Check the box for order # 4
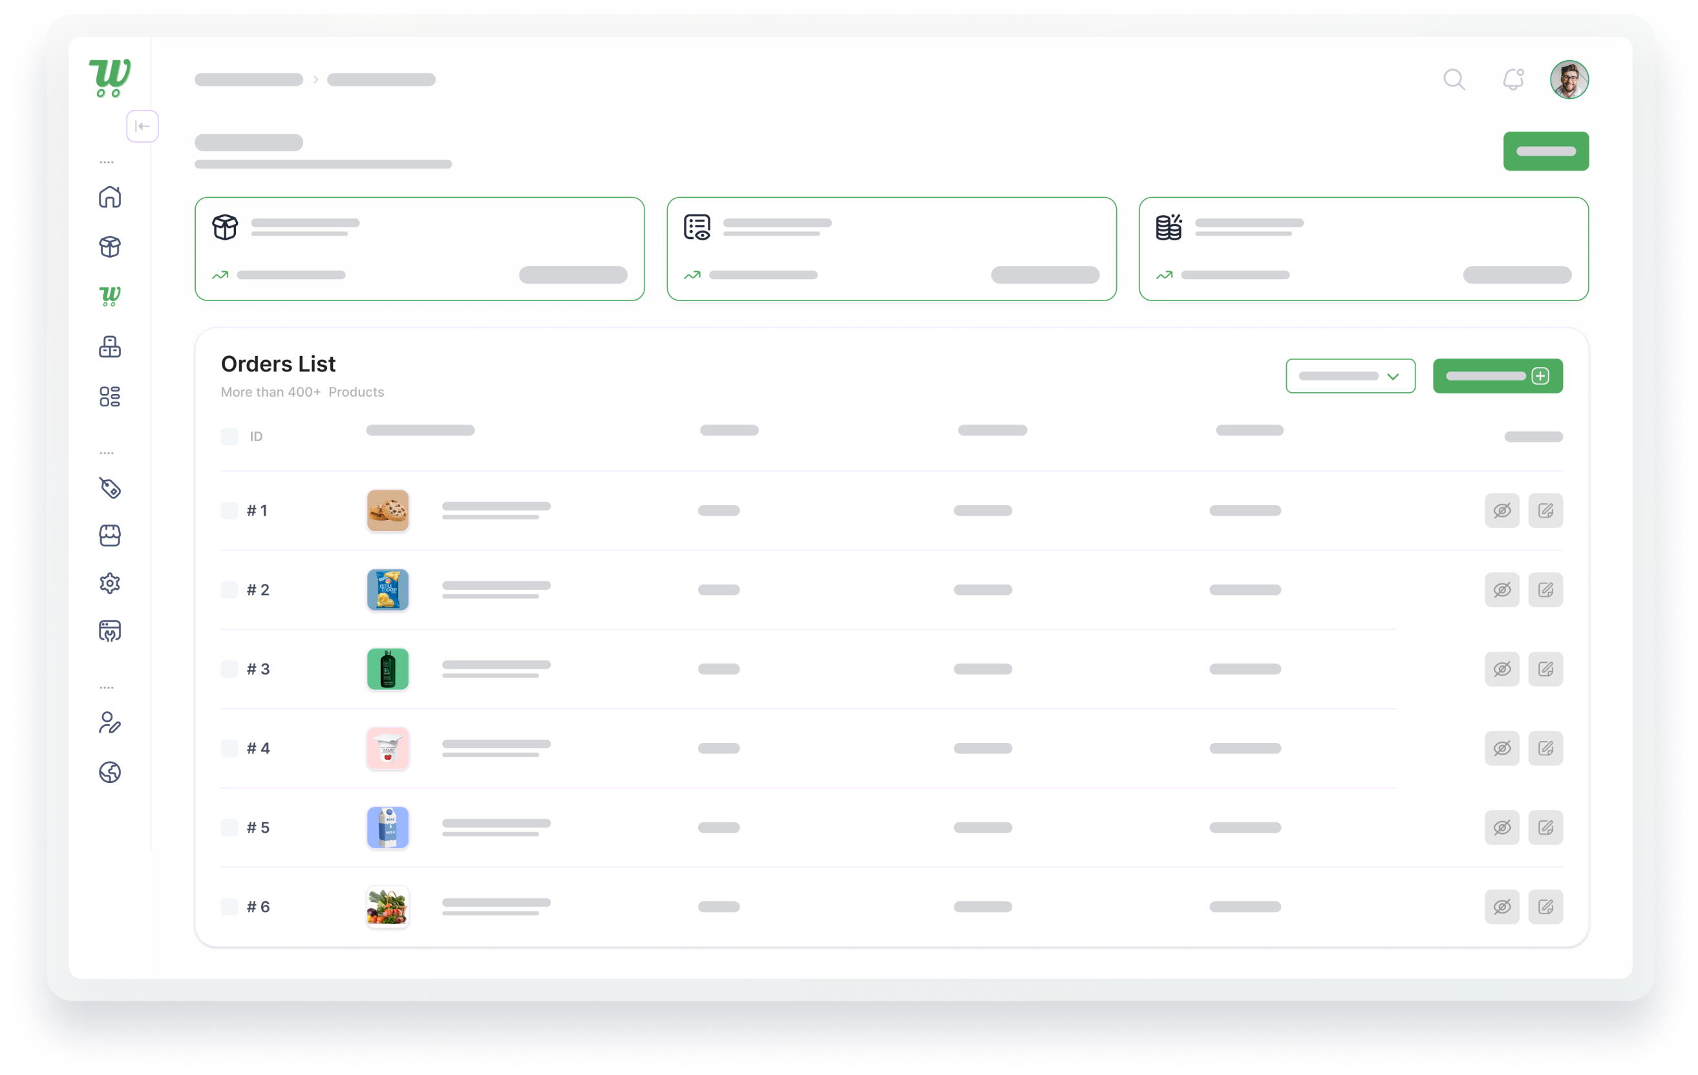The width and height of the screenshot is (1698, 1075). (229, 749)
